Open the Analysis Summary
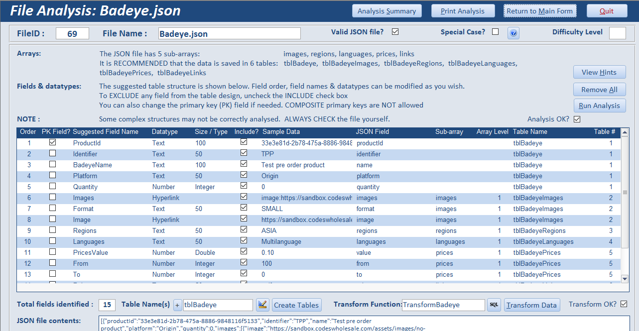 (387, 11)
